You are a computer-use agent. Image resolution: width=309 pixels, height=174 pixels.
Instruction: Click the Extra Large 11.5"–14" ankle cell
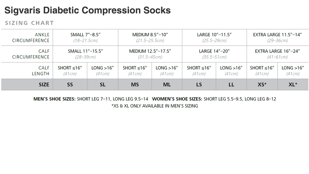[x=277, y=37]
